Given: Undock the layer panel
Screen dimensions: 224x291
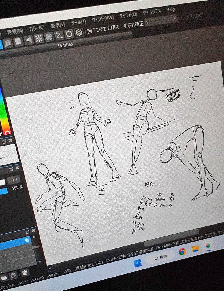Looking at the screenshot, I should 27,232.
